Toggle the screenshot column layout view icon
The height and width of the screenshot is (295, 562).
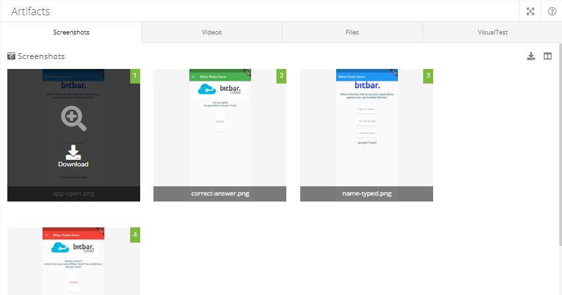[x=547, y=56]
